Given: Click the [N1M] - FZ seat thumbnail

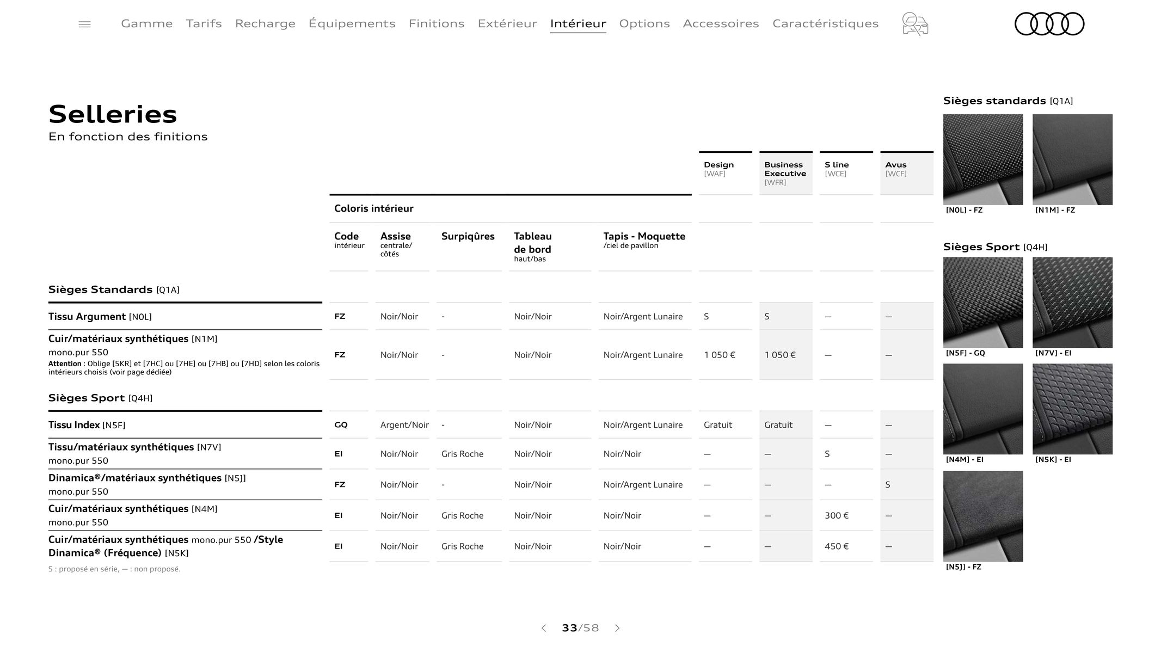Looking at the screenshot, I should [1072, 159].
